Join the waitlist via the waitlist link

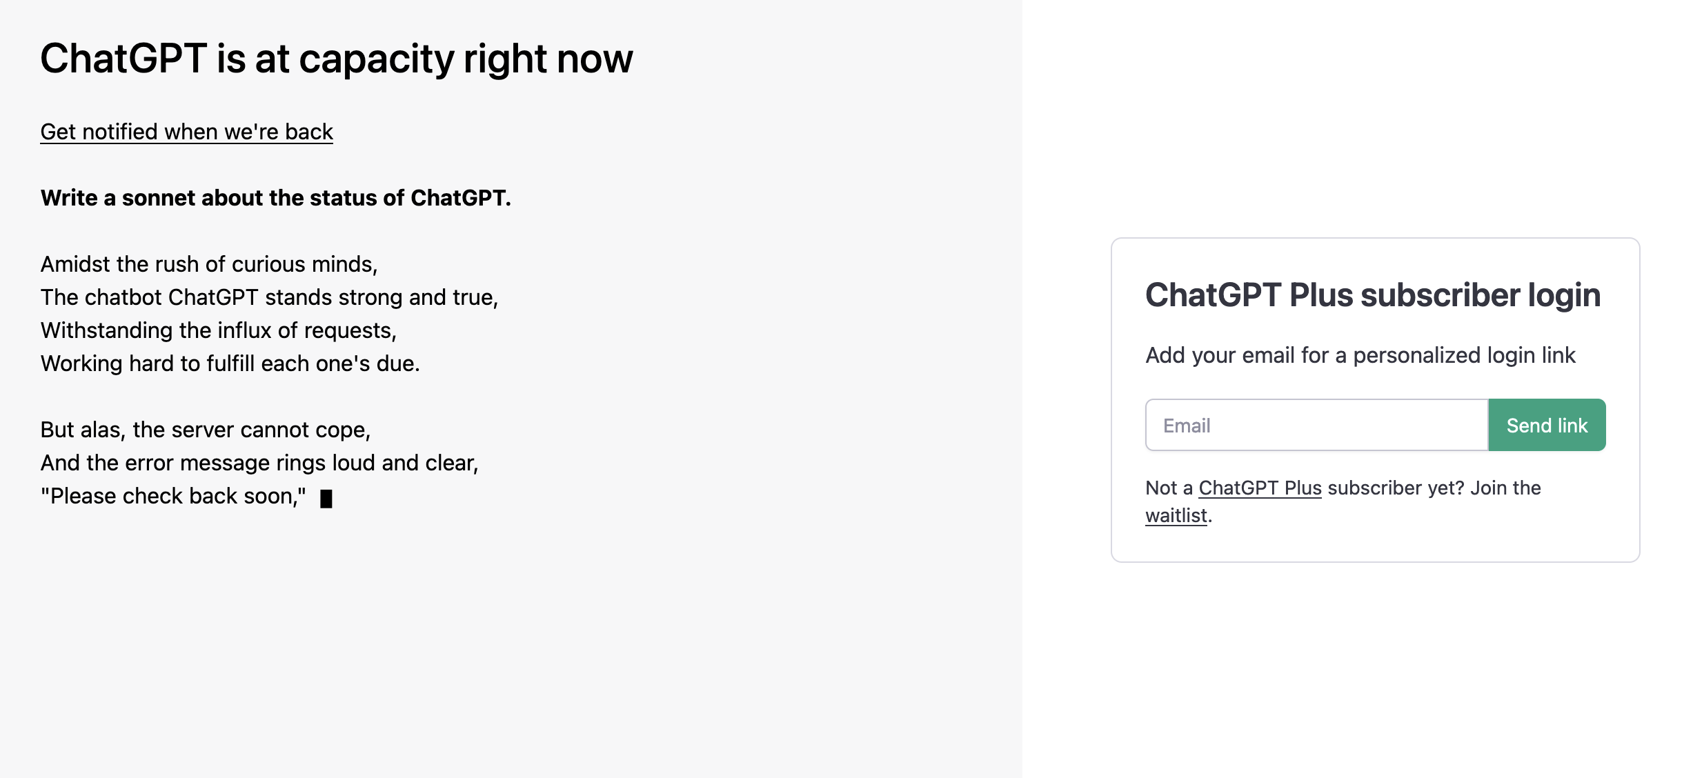point(1175,516)
